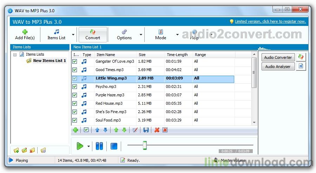Click 5.11 MB size cell
Viewport: 316px width, 173px height.
(x=145, y=103)
